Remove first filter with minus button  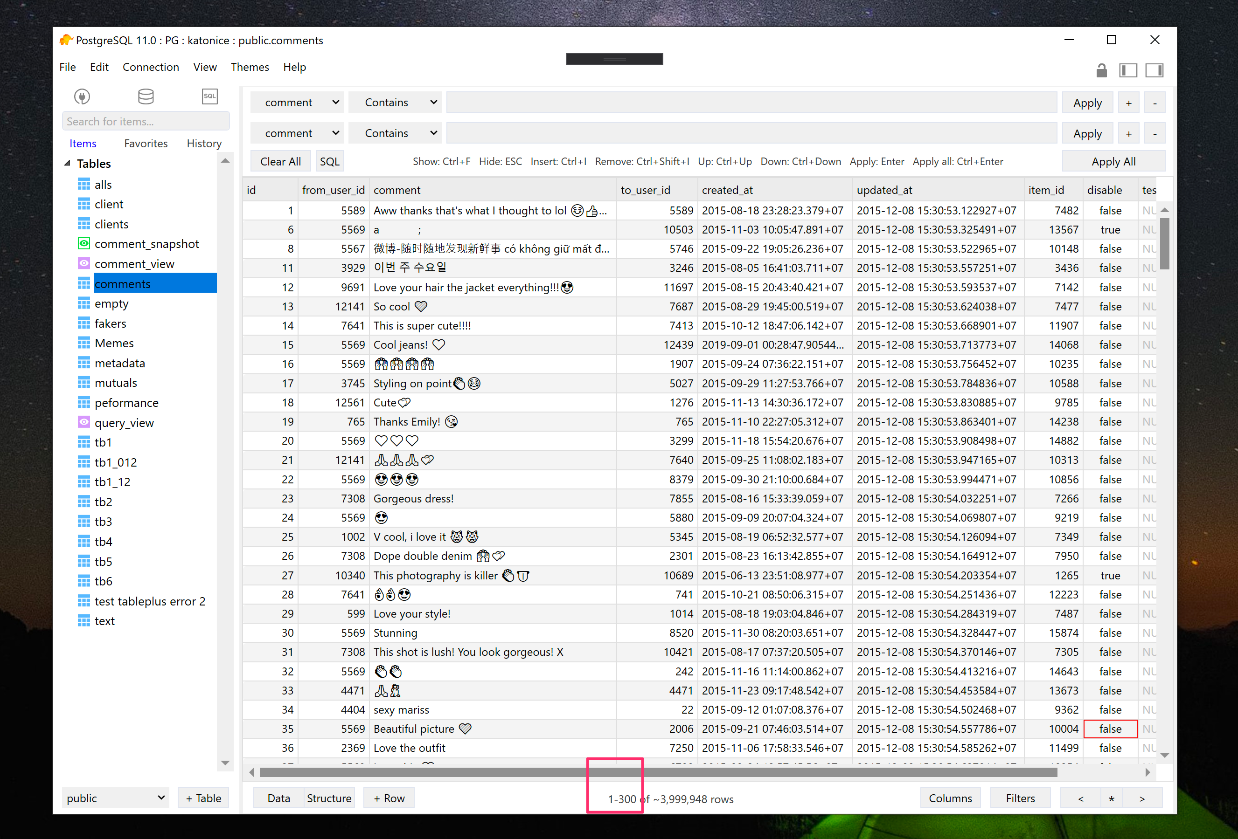(x=1155, y=102)
